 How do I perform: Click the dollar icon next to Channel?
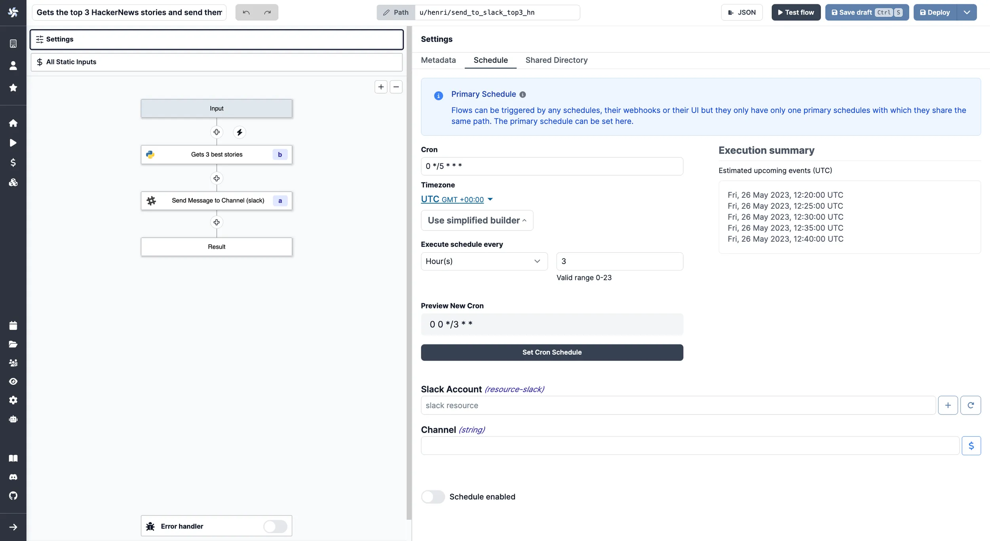(x=971, y=446)
